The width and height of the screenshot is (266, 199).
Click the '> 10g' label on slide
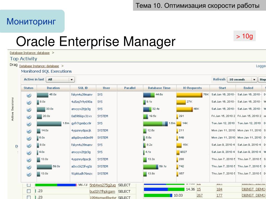pyautogui.click(x=244, y=36)
